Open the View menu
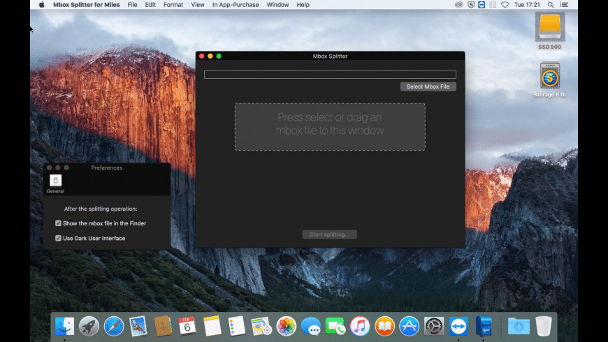Image resolution: width=608 pixels, height=342 pixels. click(197, 5)
